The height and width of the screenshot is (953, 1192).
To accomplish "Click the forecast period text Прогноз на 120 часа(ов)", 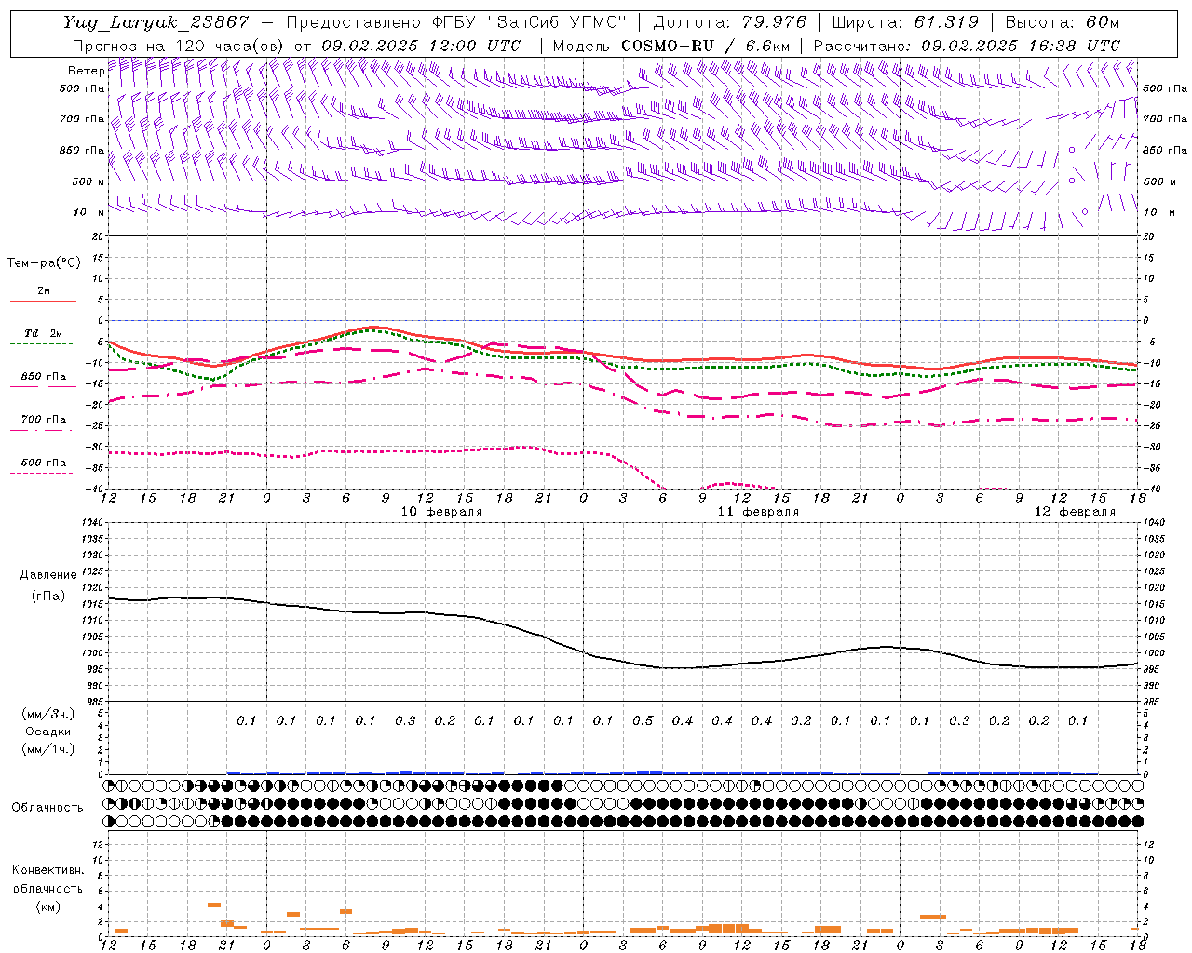I will click(178, 46).
